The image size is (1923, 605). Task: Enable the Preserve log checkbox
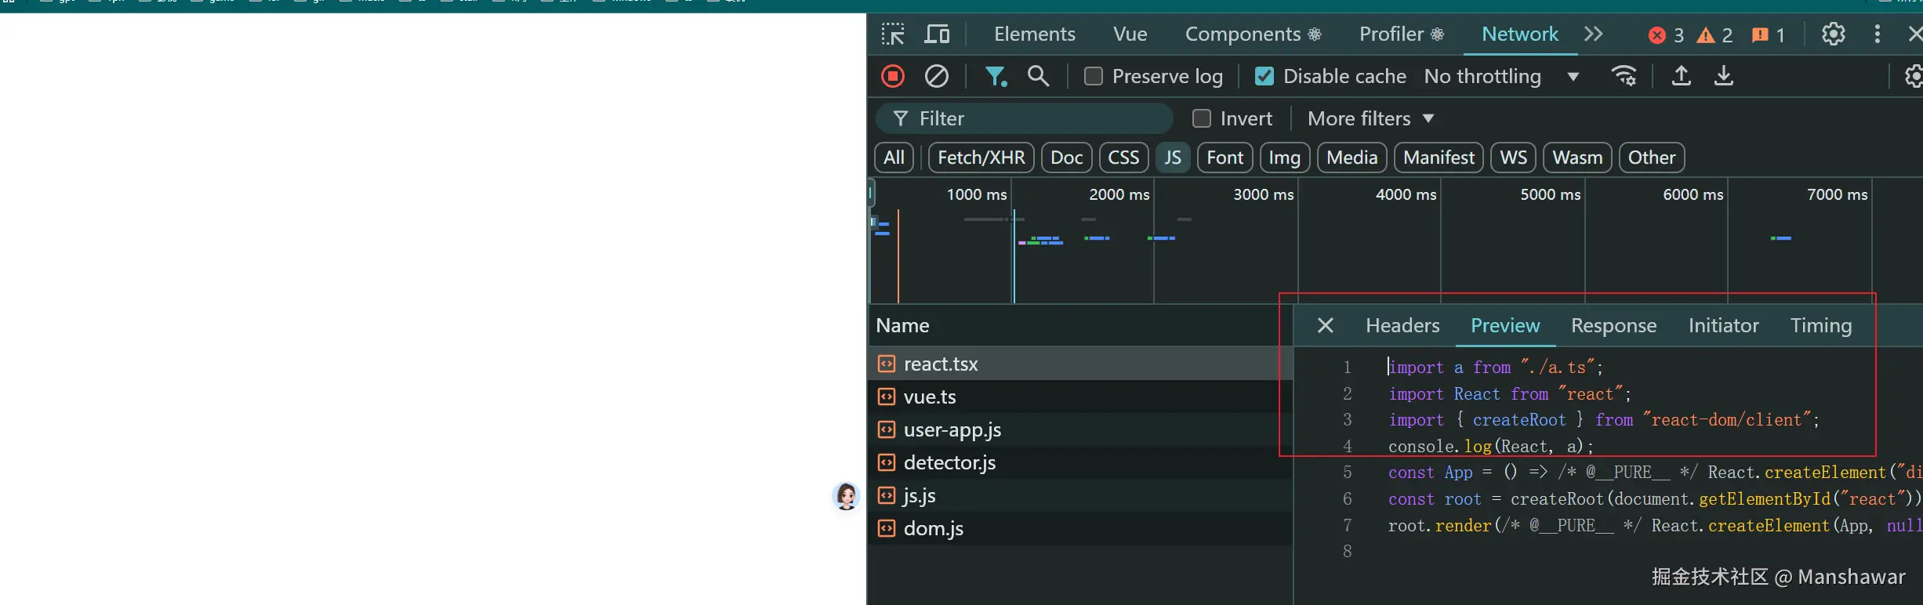pos(1093,76)
